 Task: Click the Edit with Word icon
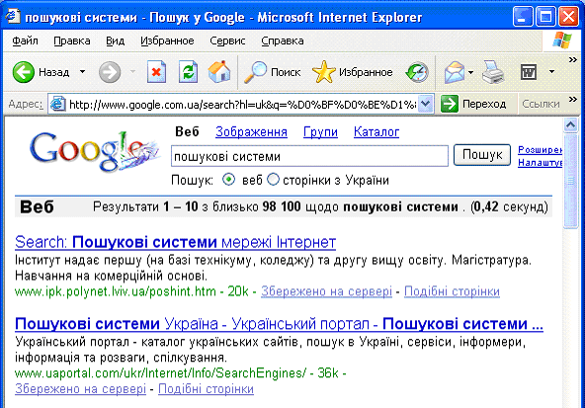click(x=529, y=72)
